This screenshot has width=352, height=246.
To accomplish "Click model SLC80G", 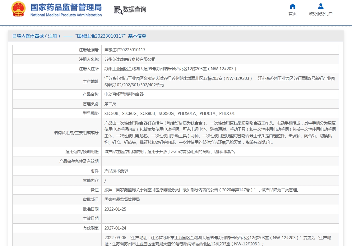I will coord(129,113).
